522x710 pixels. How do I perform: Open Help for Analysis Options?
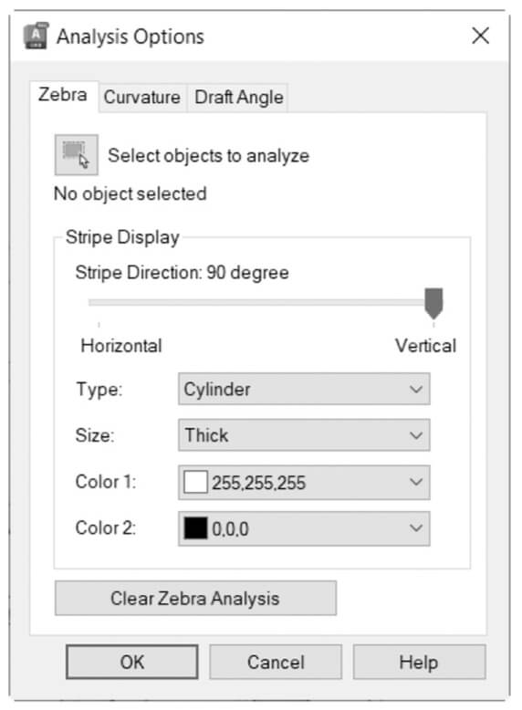[x=419, y=662]
